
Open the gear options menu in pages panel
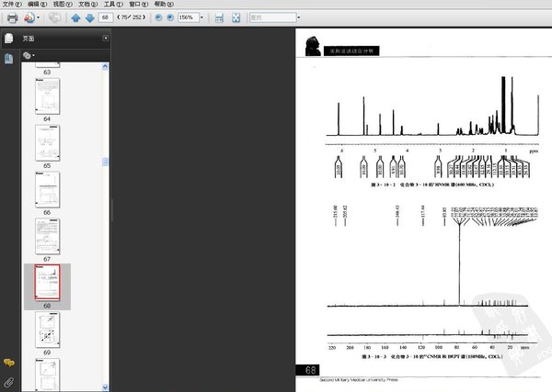(x=29, y=55)
